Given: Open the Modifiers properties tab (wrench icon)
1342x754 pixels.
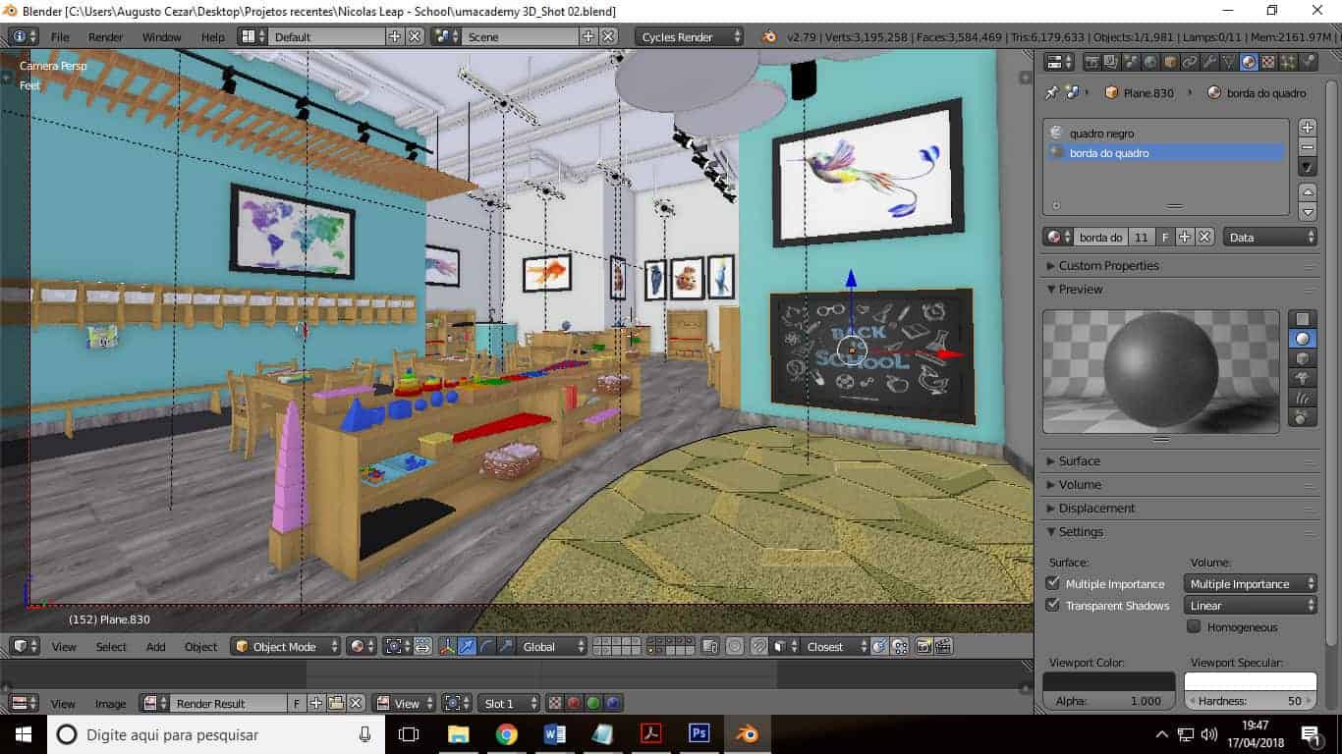Looking at the screenshot, I should (x=1210, y=62).
